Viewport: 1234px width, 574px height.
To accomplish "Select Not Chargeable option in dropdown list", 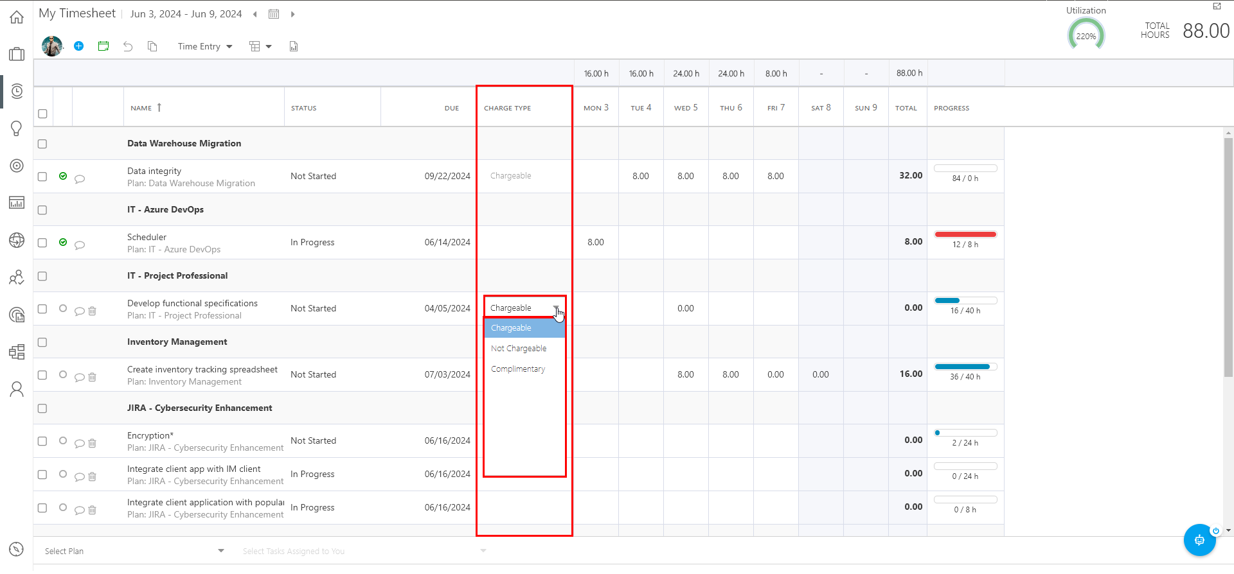I will pyautogui.click(x=524, y=349).
